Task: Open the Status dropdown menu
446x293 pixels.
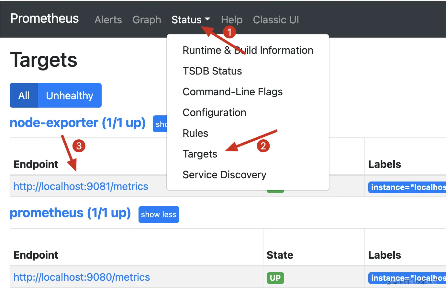Action: point(191,20)
